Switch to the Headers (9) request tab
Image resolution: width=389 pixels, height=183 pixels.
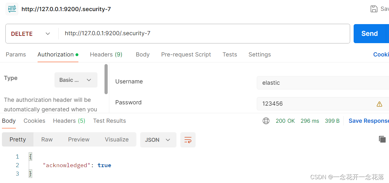(106, 55)
